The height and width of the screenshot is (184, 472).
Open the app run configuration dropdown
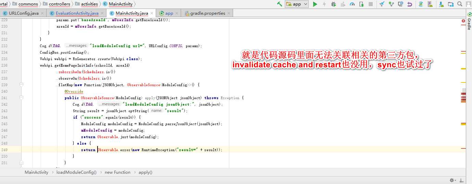297,4
